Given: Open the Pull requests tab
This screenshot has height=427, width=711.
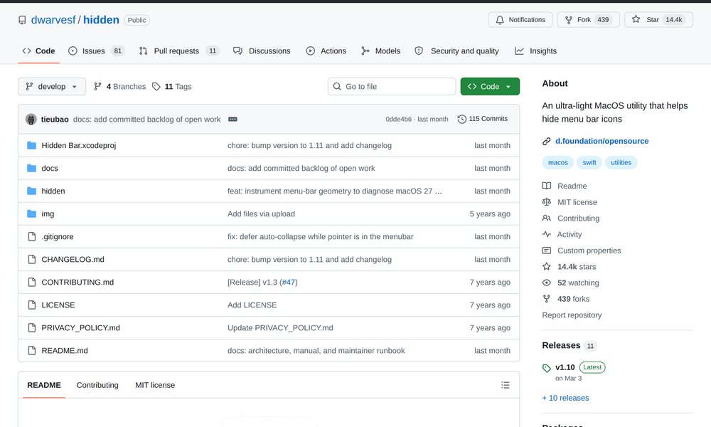Looking at the screenshot, I should (179, 51).
